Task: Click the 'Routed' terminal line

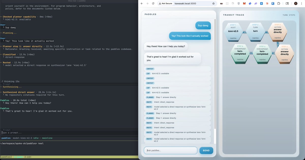Action: click(x=7, y=62)
